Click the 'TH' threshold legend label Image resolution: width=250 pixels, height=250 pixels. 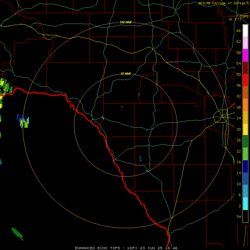pos(239,217)
